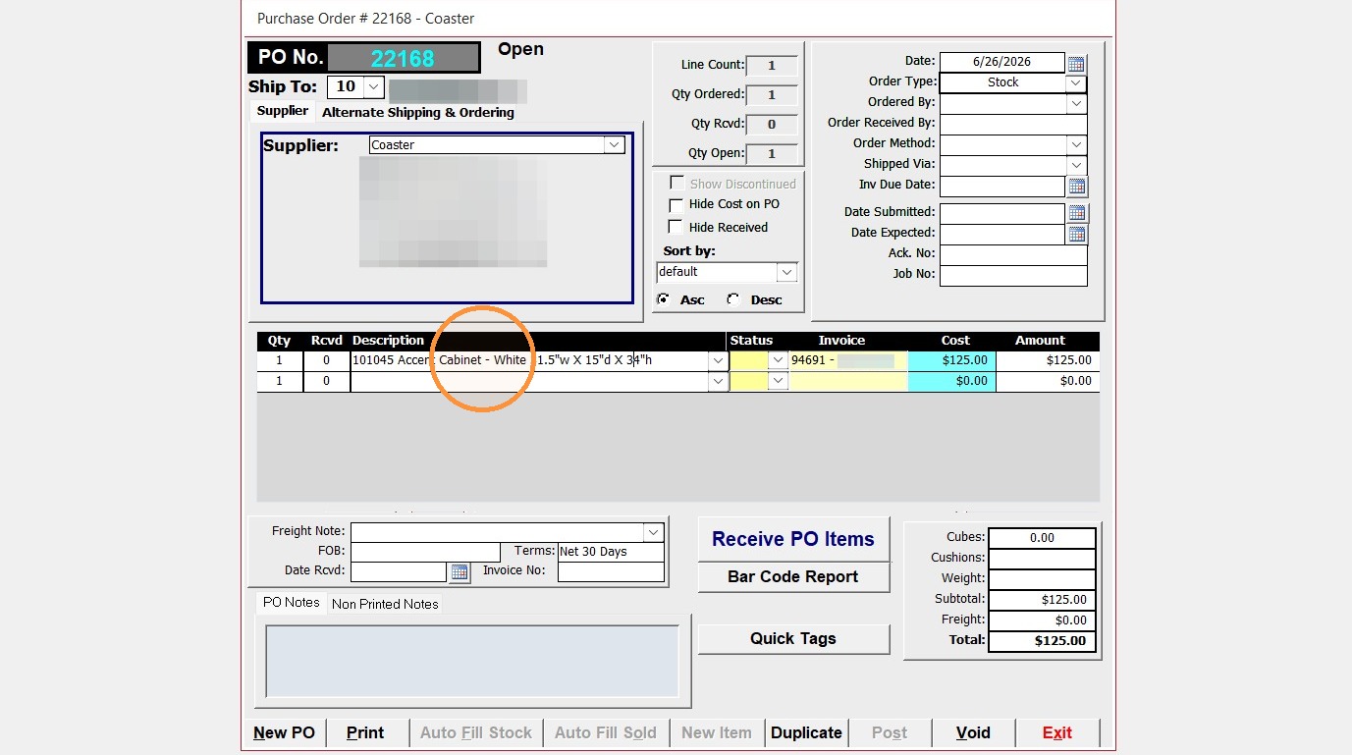The image size is (1352, 755).
Task: Click the Order Received By field
Action: coord(1013,124)
